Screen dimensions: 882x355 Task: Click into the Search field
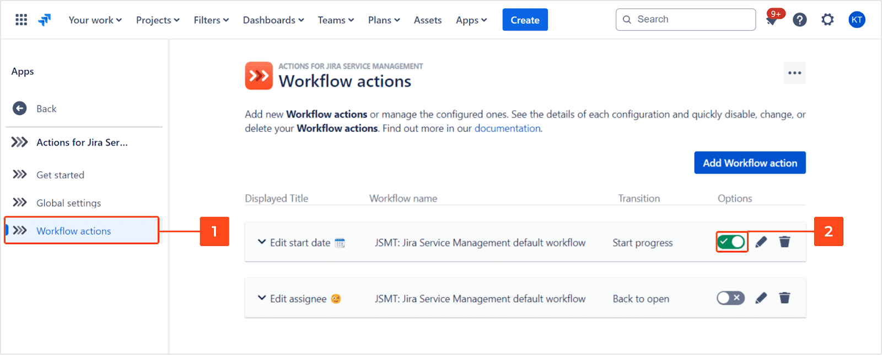pyautogui.click(x=686, y=19)
